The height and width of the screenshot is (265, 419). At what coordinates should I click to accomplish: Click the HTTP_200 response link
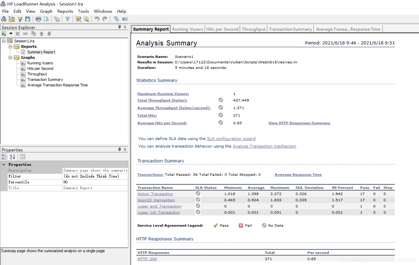coord(147,259)
